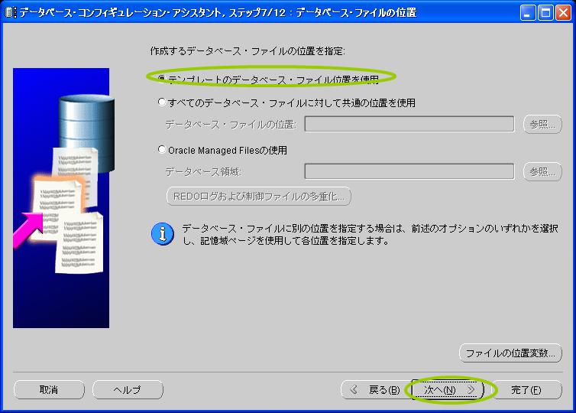Viewport: 576px width, 413px height.
Task: Click the label データベース領域
Action: [x=203, y=172]
